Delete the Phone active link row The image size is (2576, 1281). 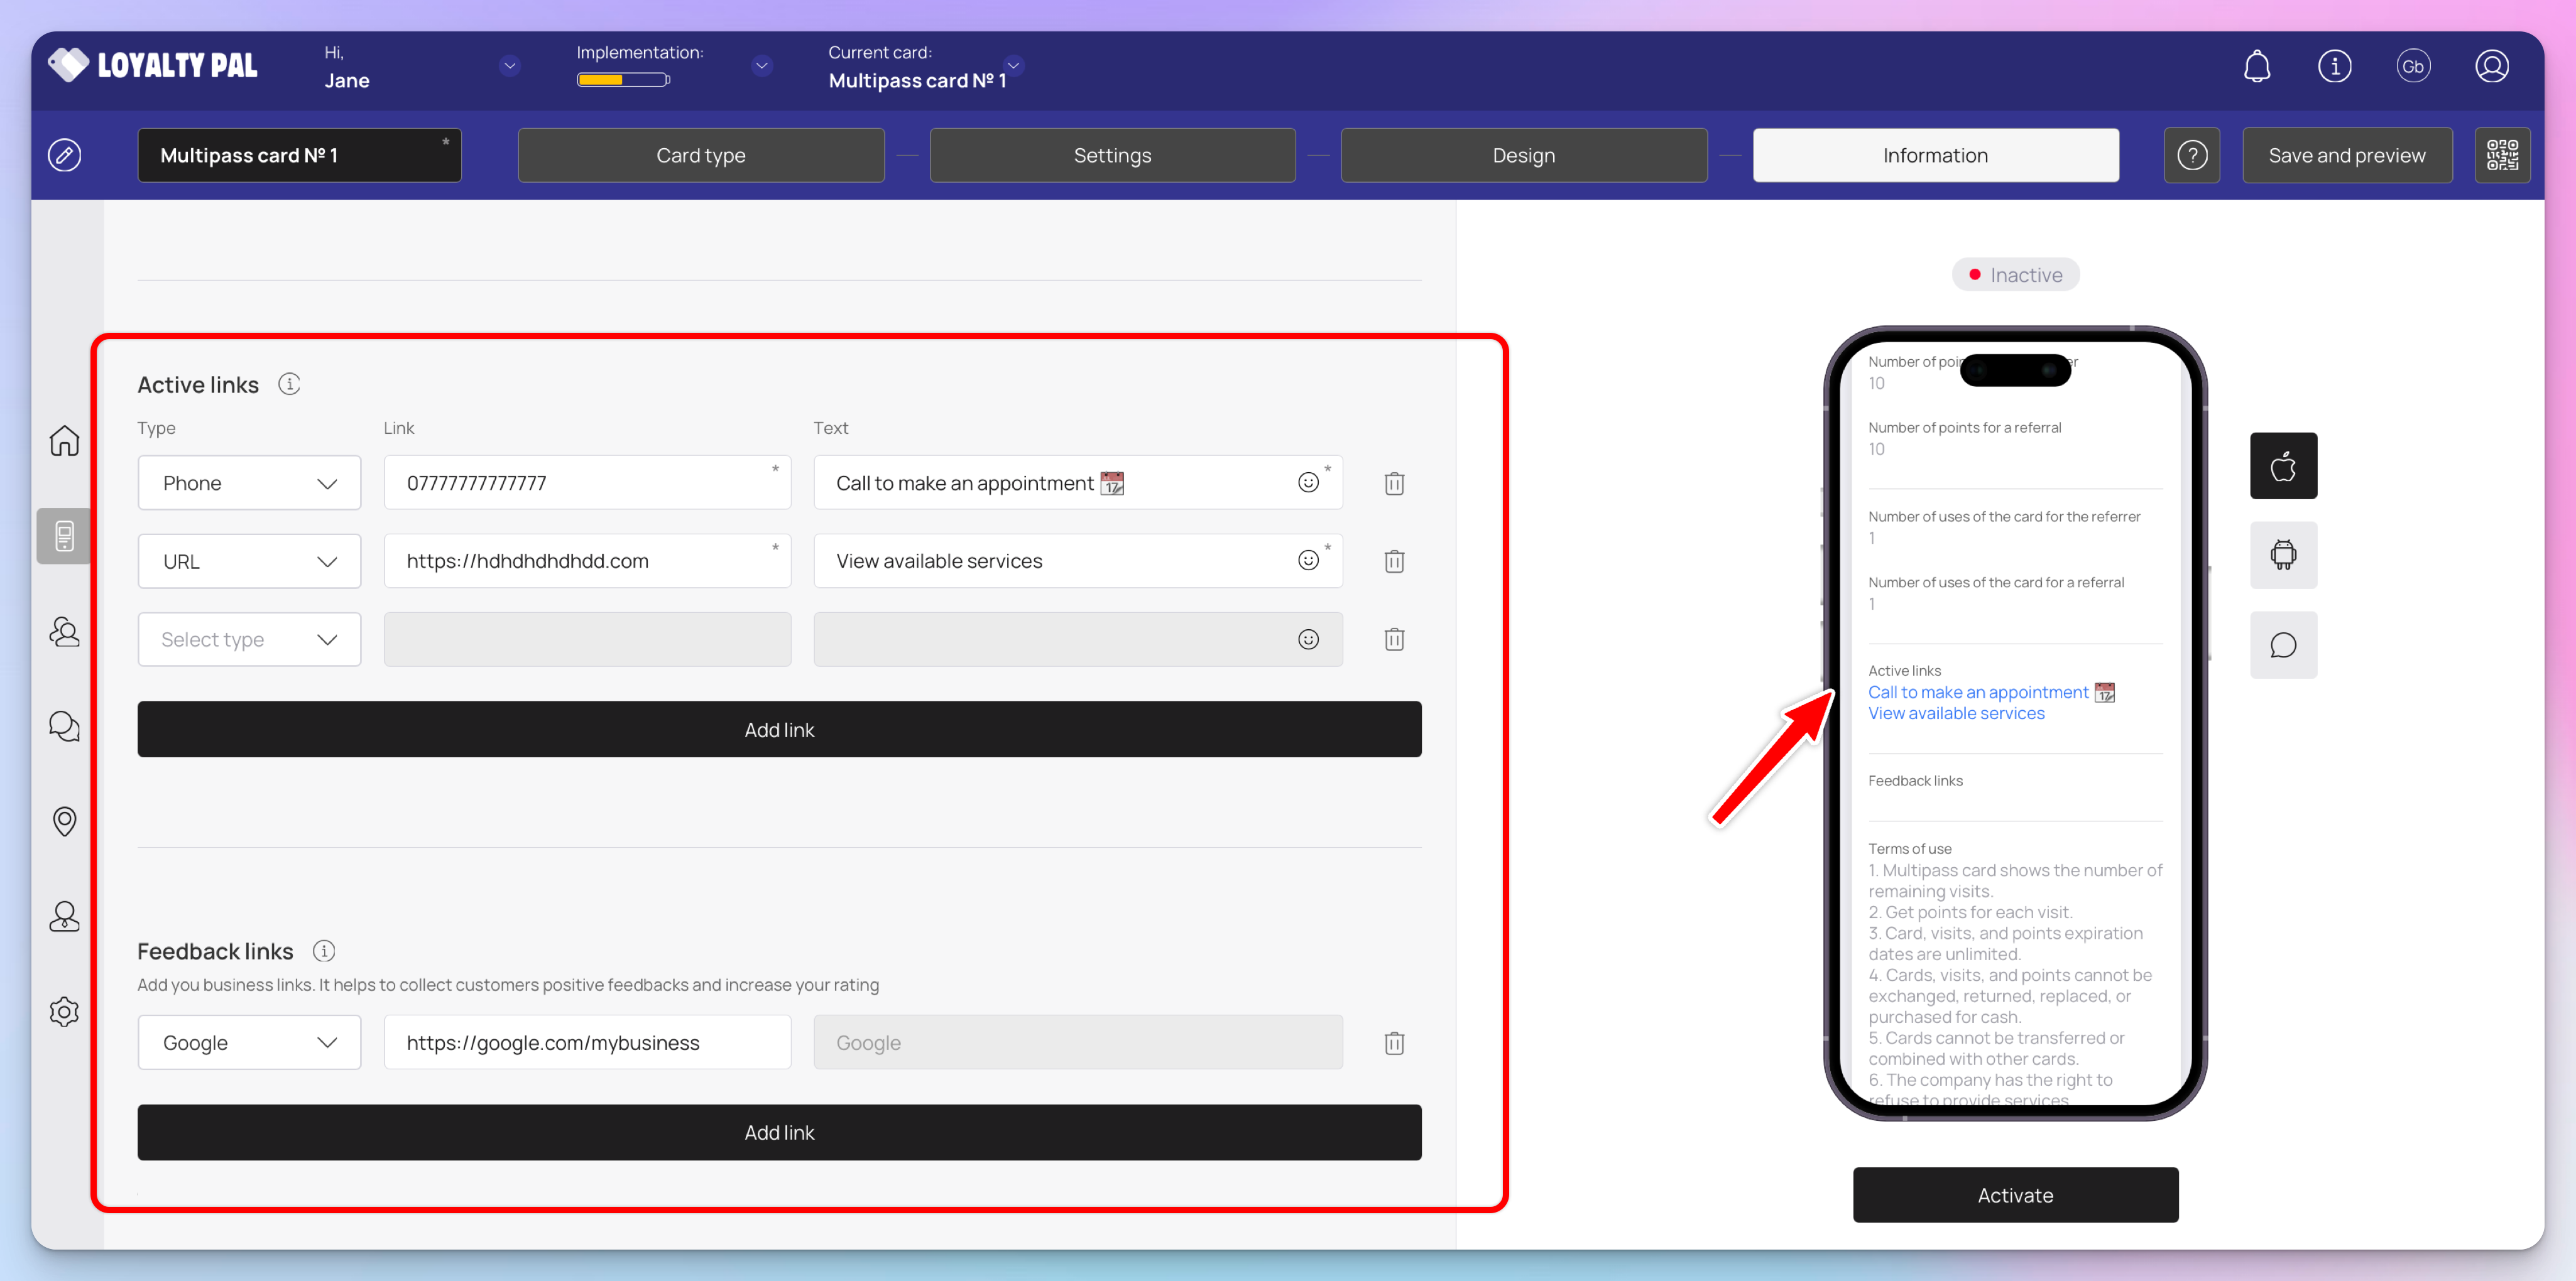1394,484
